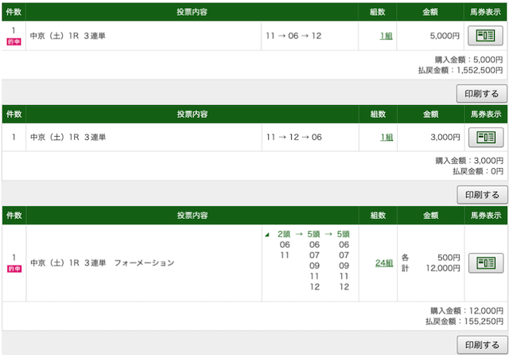Open the 24組 combinations link
Viewport: 509px width, 355px height.
click(x=384, y=263)
